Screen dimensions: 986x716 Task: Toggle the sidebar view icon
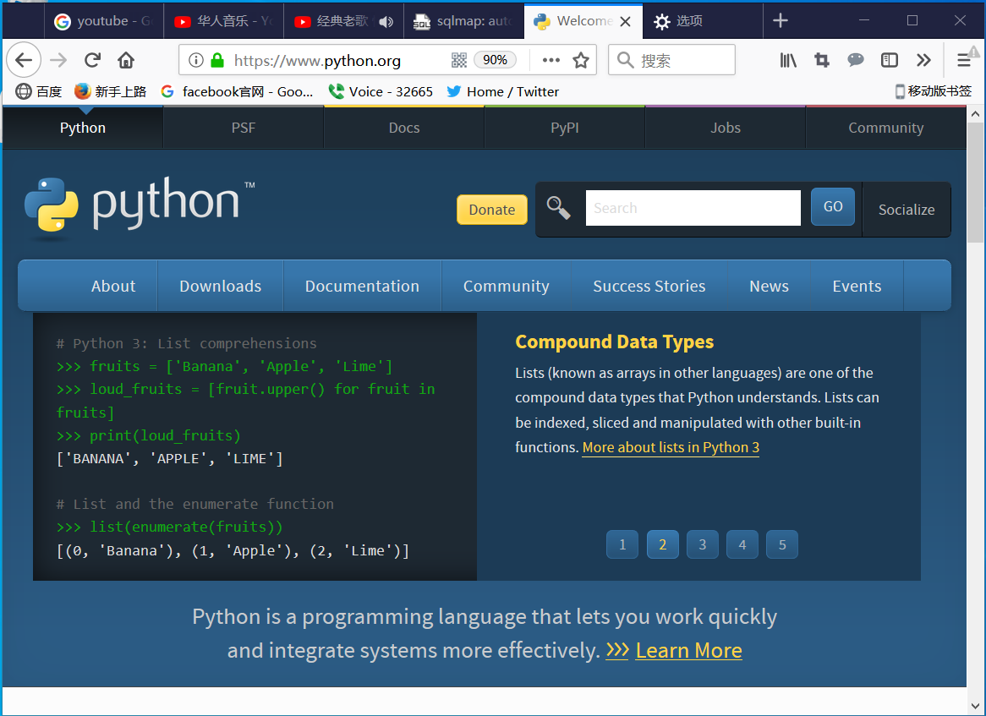(x=889, y=60)
